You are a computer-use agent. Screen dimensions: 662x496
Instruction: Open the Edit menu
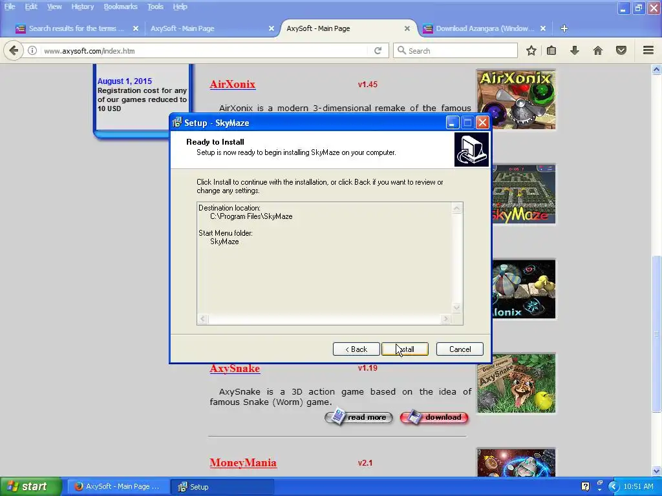[31, 6]
